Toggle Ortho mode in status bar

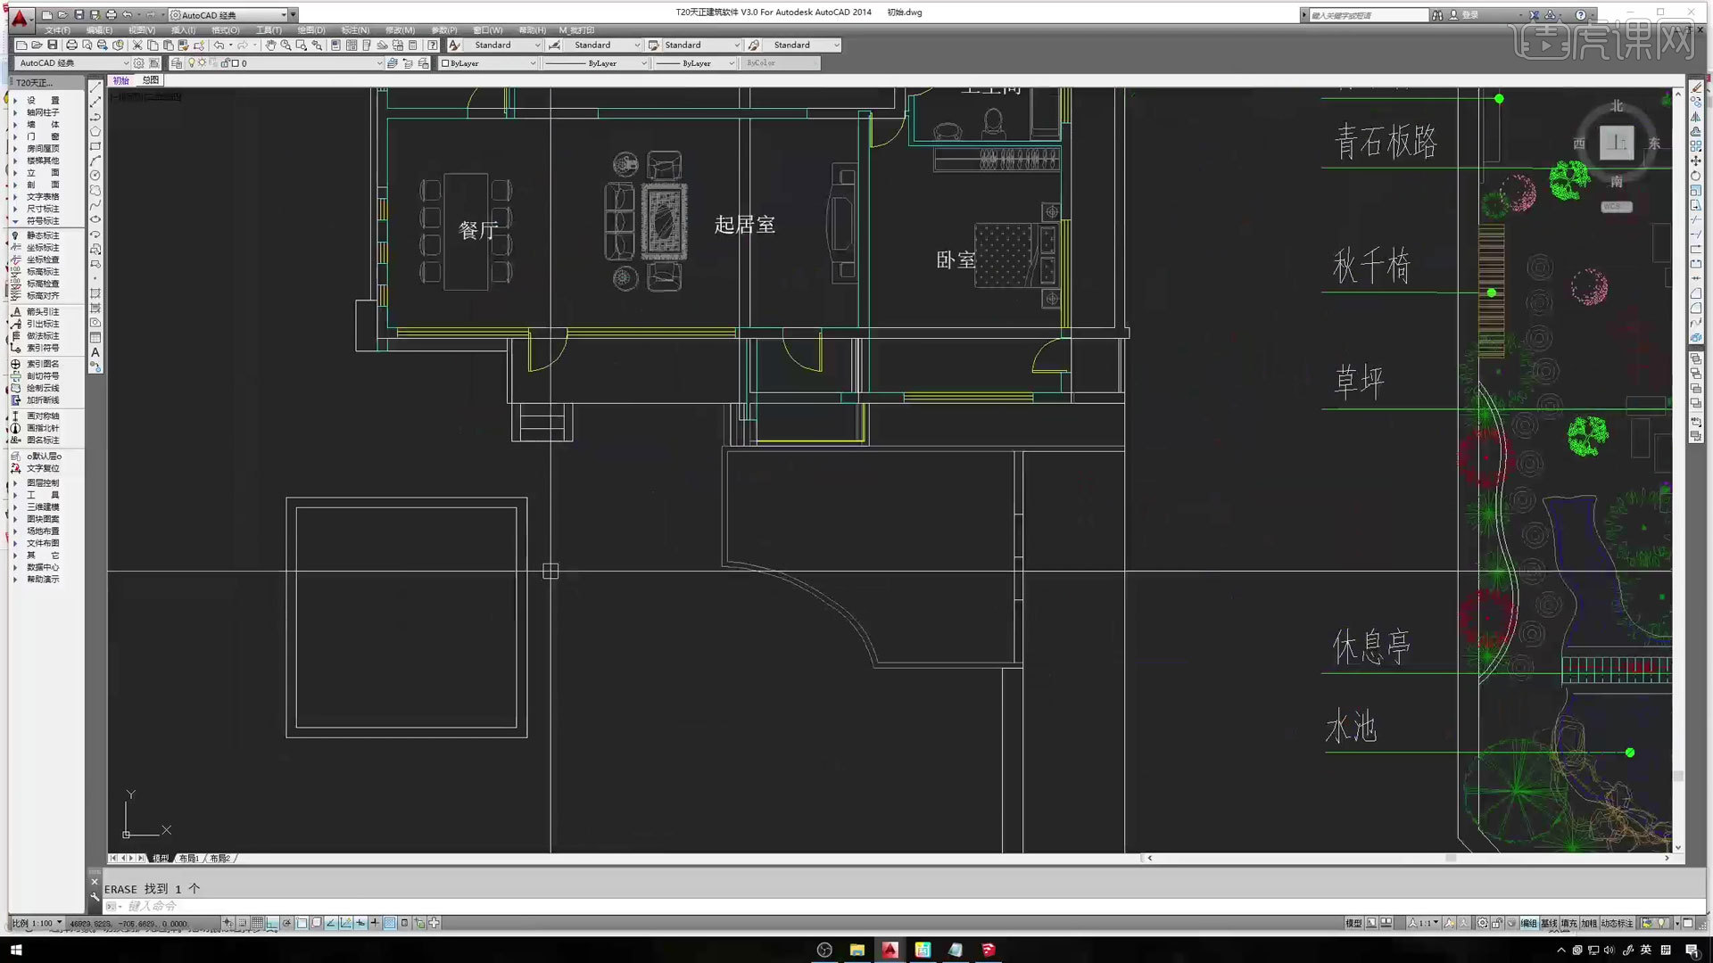[272, 923]
